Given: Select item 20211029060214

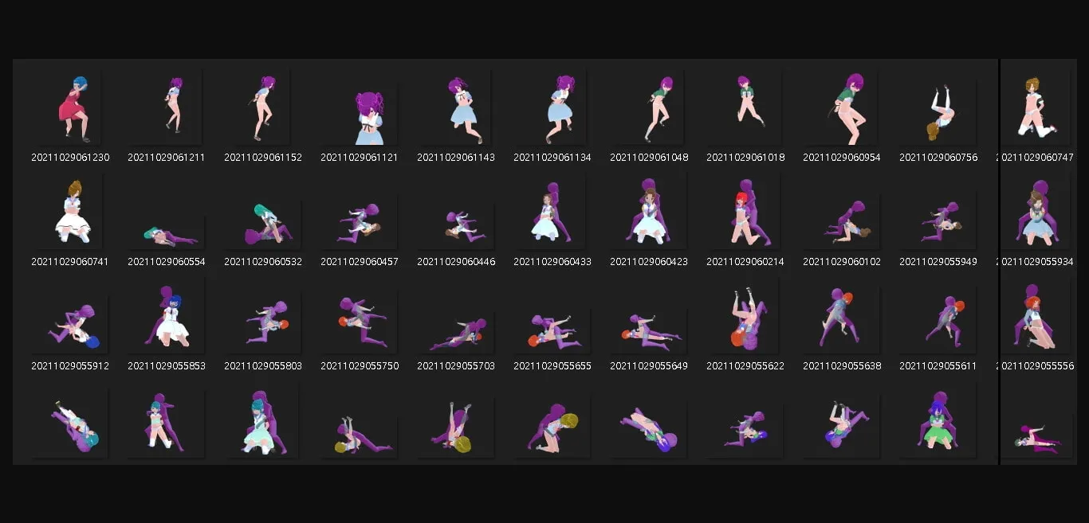Looking at the screenshot, I should (x=745, y=213).
